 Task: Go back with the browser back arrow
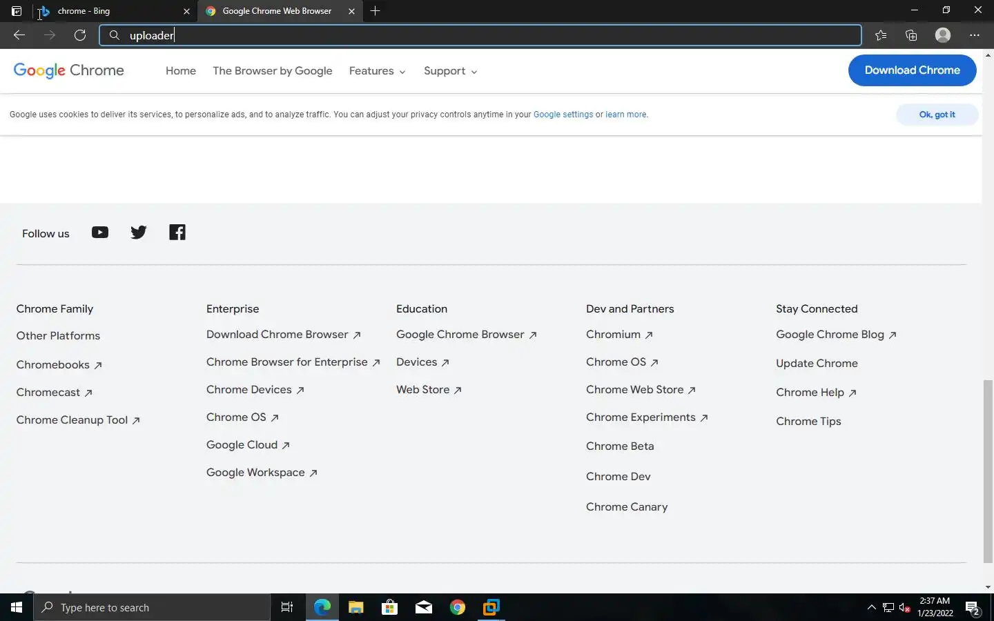pos(19,35)
